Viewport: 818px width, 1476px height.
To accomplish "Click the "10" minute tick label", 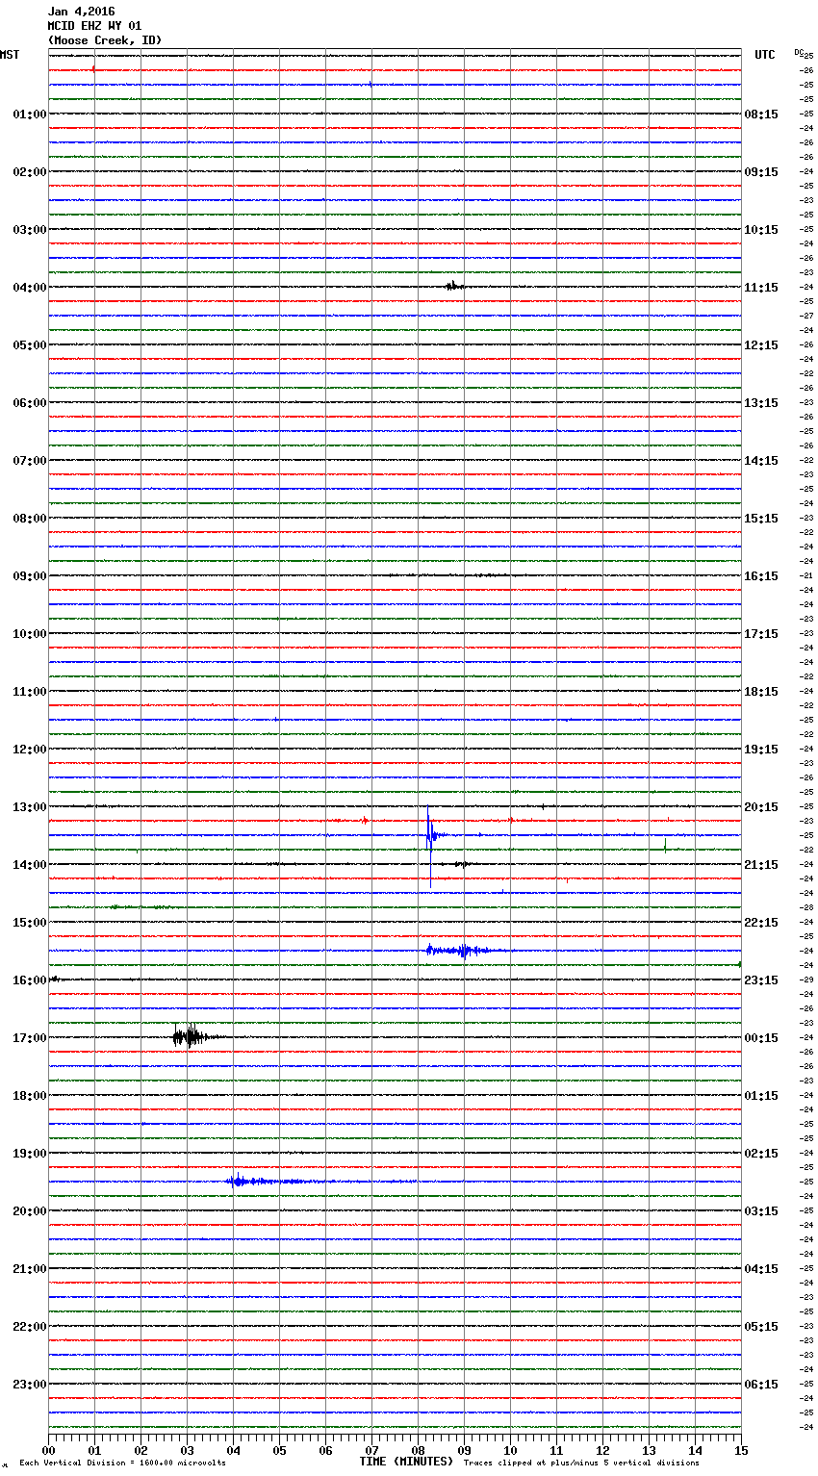I will click(510, 1450).
